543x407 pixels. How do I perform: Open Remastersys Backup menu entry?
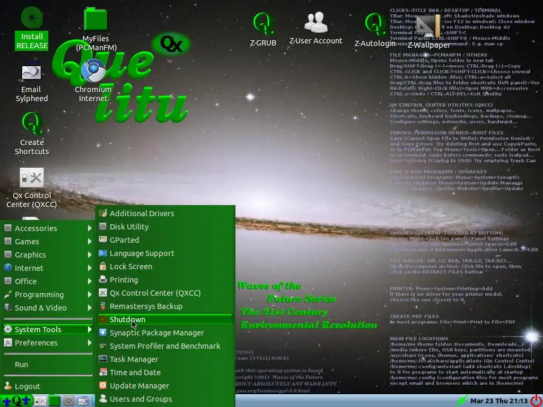165,306
